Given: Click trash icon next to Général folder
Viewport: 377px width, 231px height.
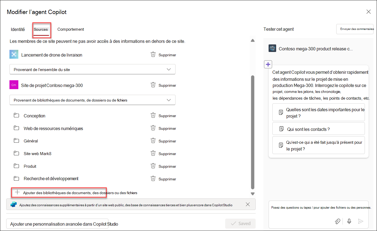Looking at the screenshot, I should (153, 141).
